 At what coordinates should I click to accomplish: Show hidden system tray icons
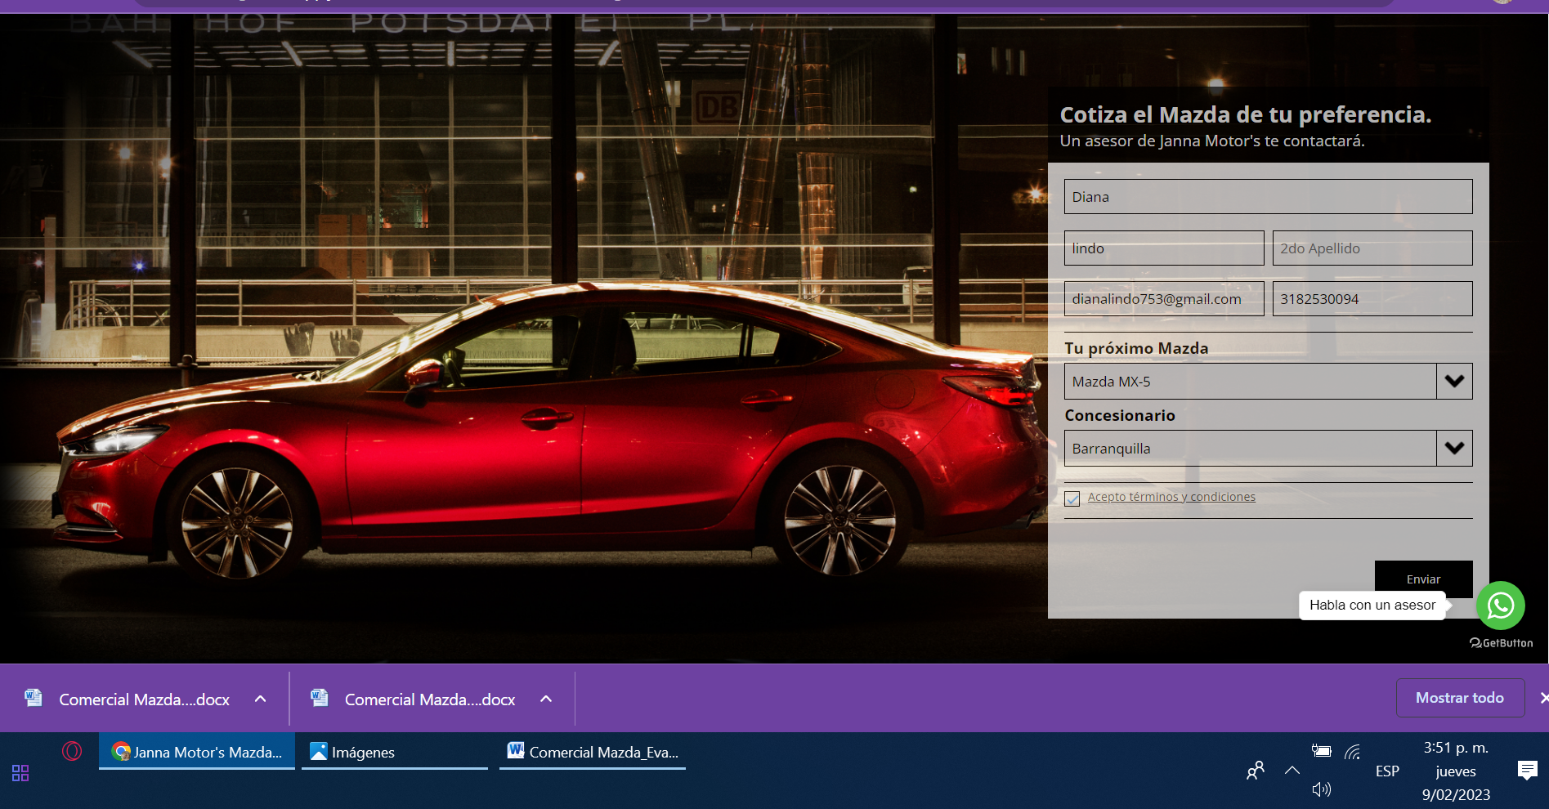point(1292,770)
